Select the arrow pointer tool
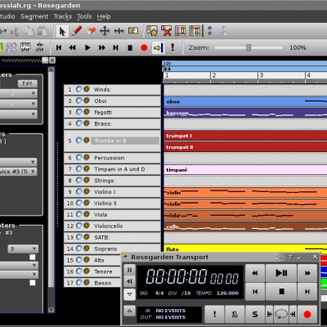This screenshot has width=327, height=327. click(62, 31)
